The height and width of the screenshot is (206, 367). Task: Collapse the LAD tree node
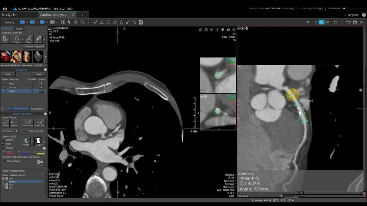point(3,178)
